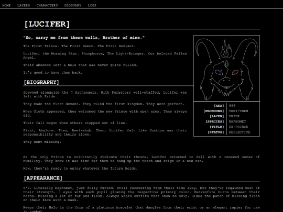The image size is (283, 212).
Task: Click the [SPECIES] label
Action: (214, 121)
